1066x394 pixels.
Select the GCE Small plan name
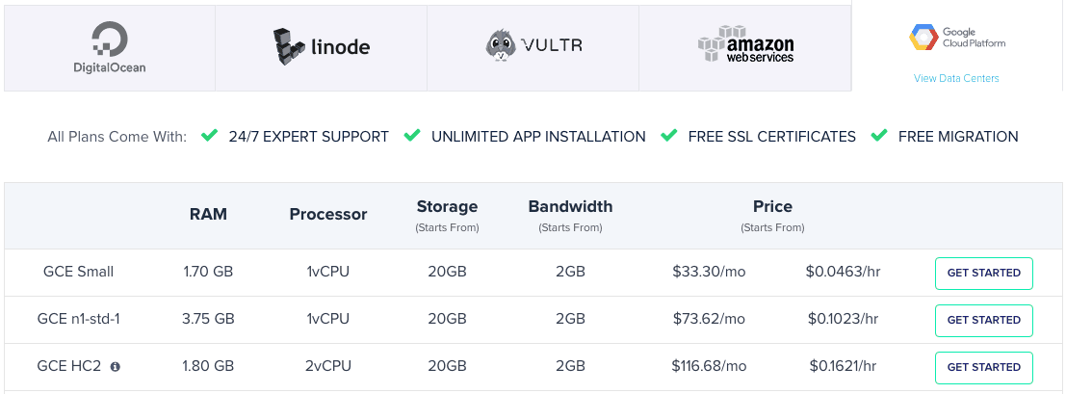78,273
